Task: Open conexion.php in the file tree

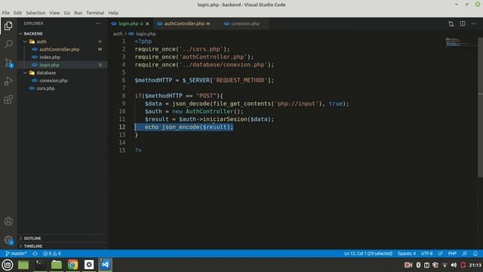Action: click(x=63, y=81)
